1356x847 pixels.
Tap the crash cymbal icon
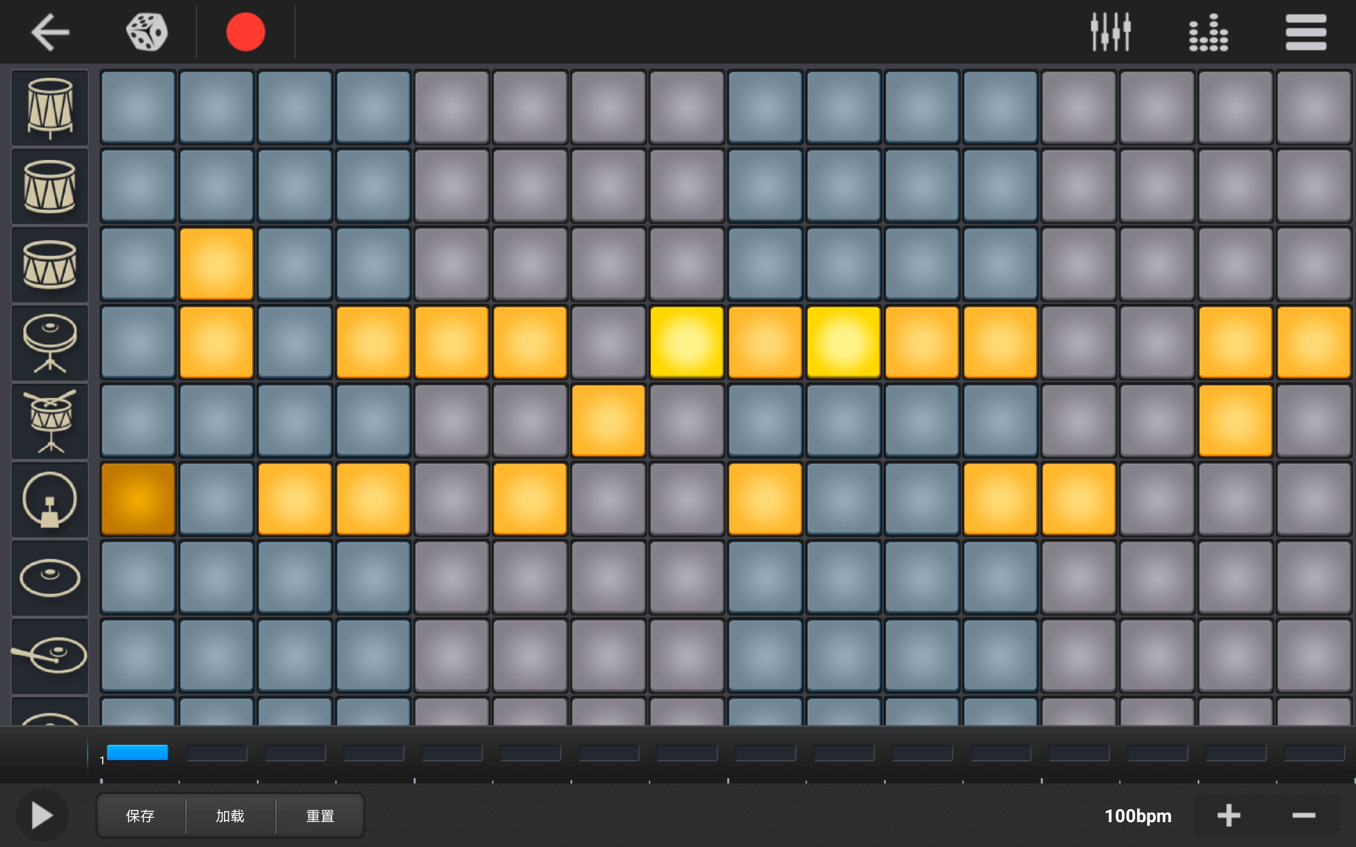pyautogui.click(x=50, y=578)
